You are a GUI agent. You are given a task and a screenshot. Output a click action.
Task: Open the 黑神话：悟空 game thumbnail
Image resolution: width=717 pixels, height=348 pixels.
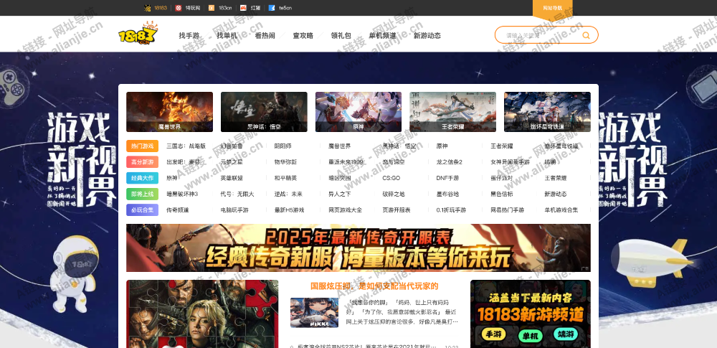point(264,112)
